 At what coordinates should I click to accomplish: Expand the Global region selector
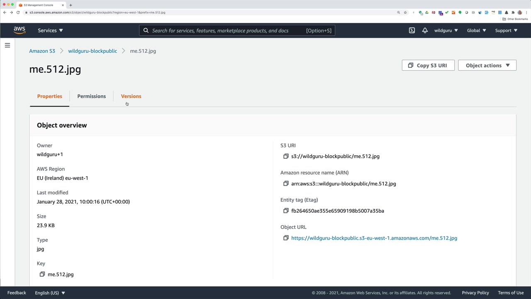pyautogui.click(x=476, y=30)
